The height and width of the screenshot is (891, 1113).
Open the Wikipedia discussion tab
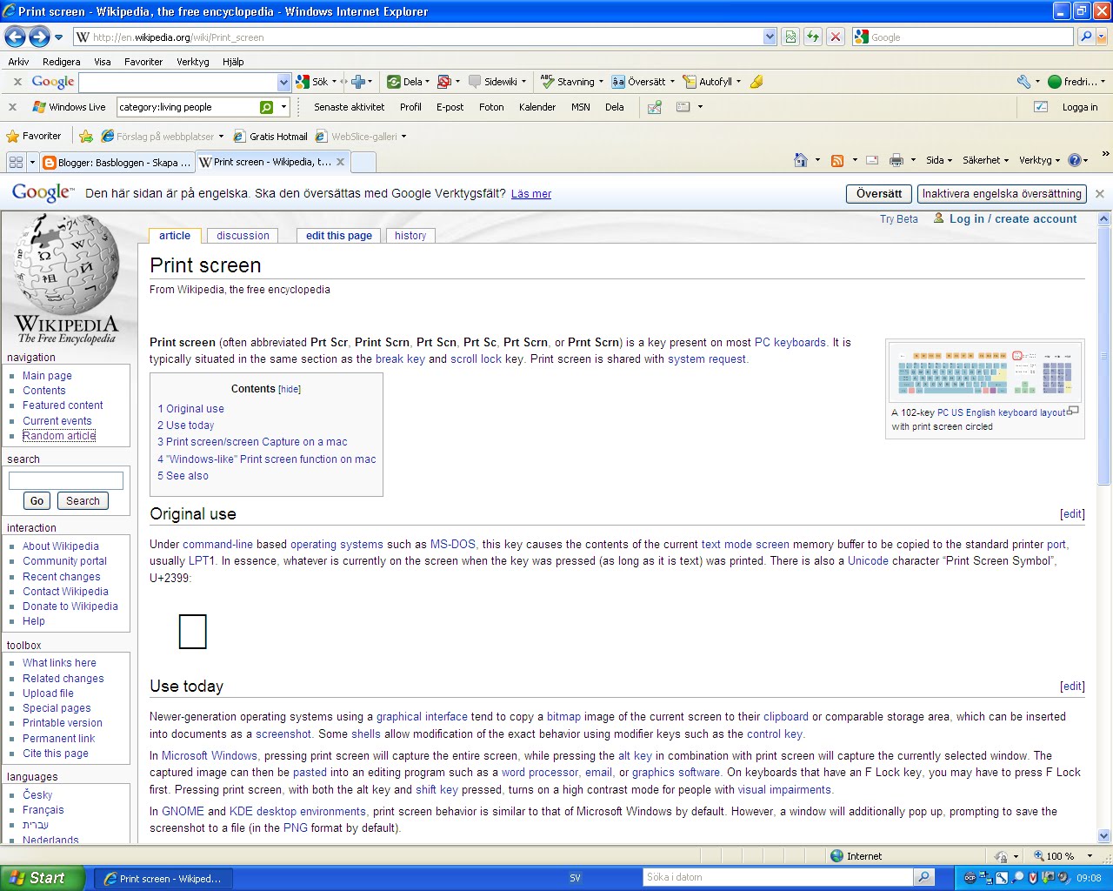point(243,236)
